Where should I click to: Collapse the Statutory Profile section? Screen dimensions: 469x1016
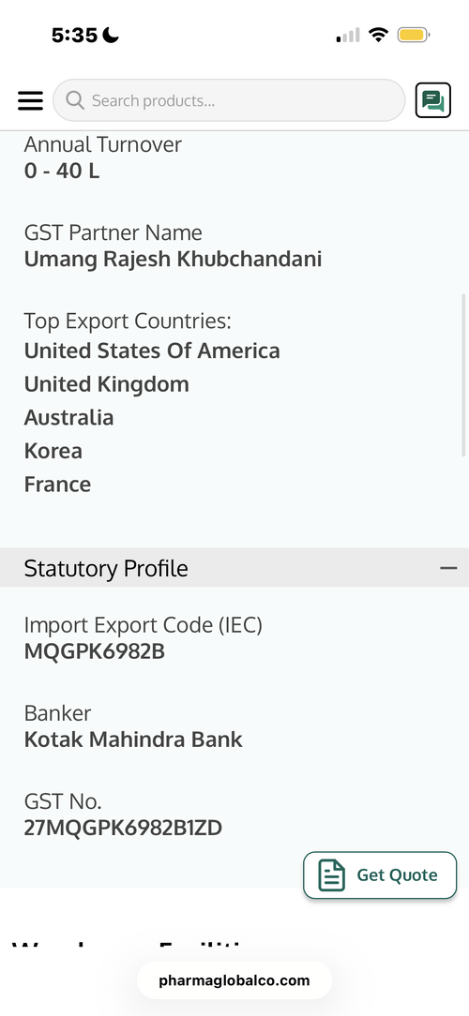point(448,568)
